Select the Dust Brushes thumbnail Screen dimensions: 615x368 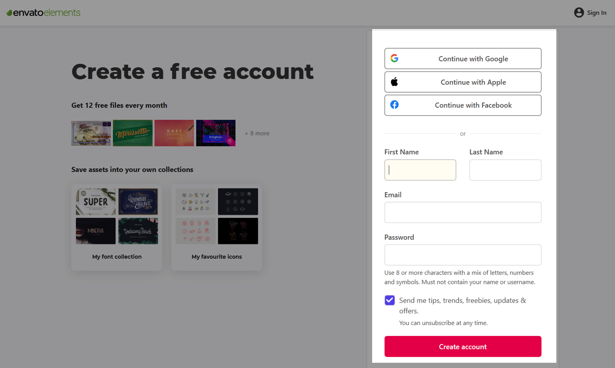(174, 133)
